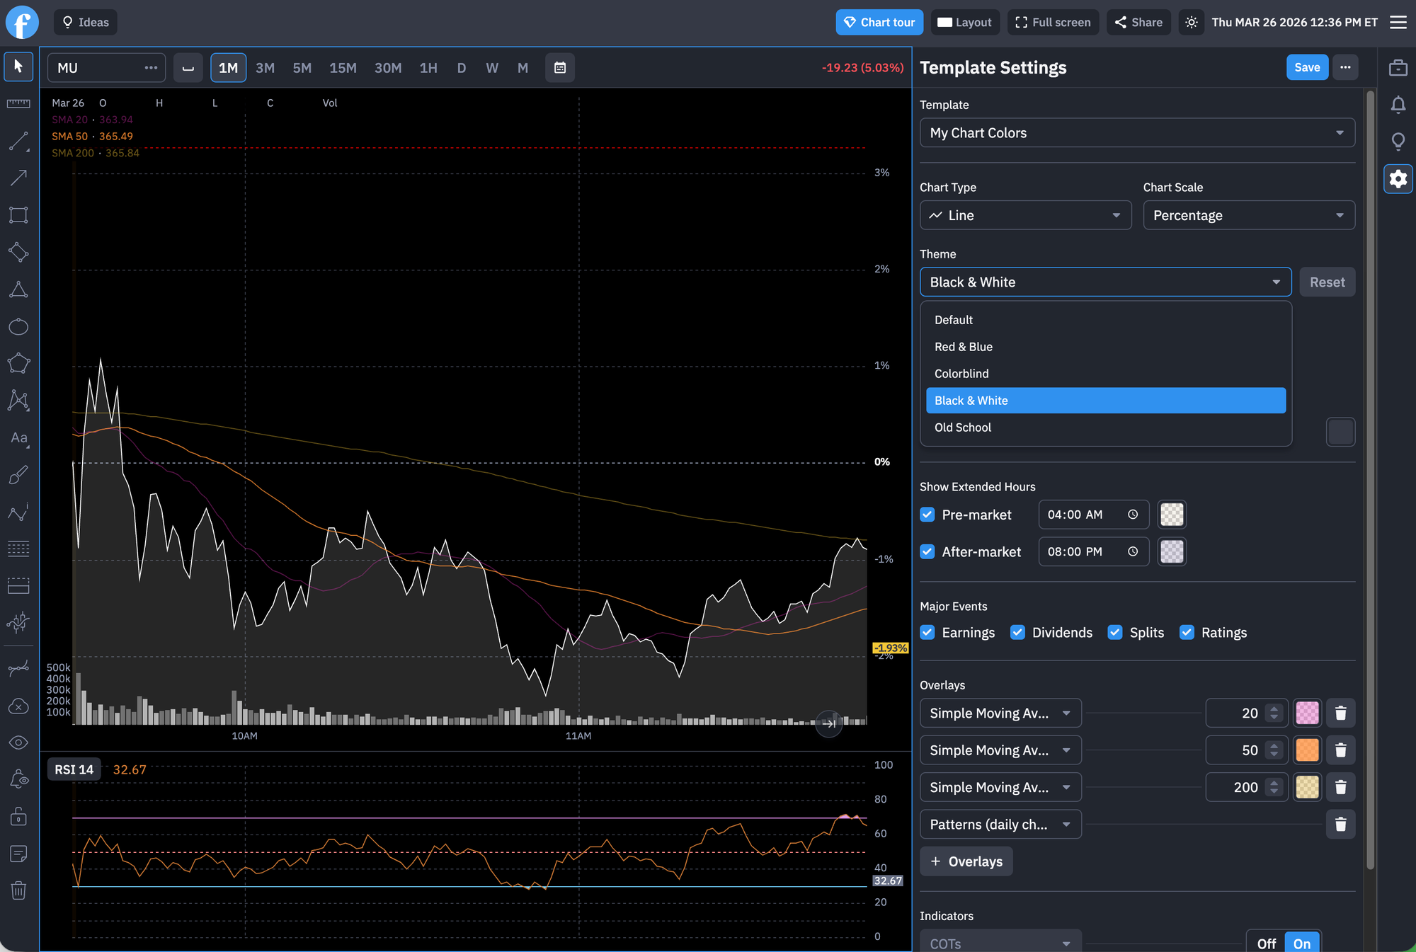Click the add Overlays button

click(966, 861)
